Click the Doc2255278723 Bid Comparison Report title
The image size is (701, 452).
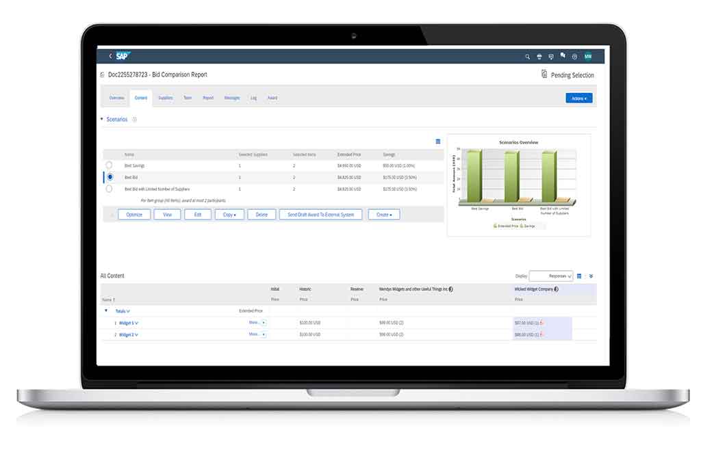coord(157,75)
